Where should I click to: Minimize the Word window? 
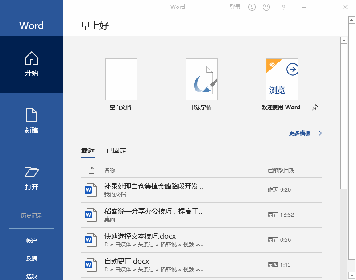[x=304, y=7]
